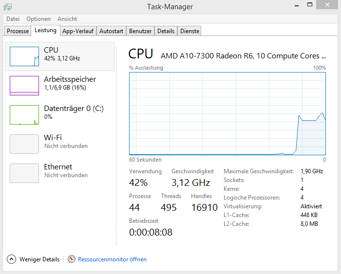
Task: Open the Ressourcenmonitor öffnen link
Action: [x=112, y=259]
